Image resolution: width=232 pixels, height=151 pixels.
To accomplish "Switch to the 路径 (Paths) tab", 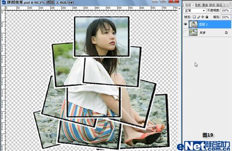I will click(219, 5).
